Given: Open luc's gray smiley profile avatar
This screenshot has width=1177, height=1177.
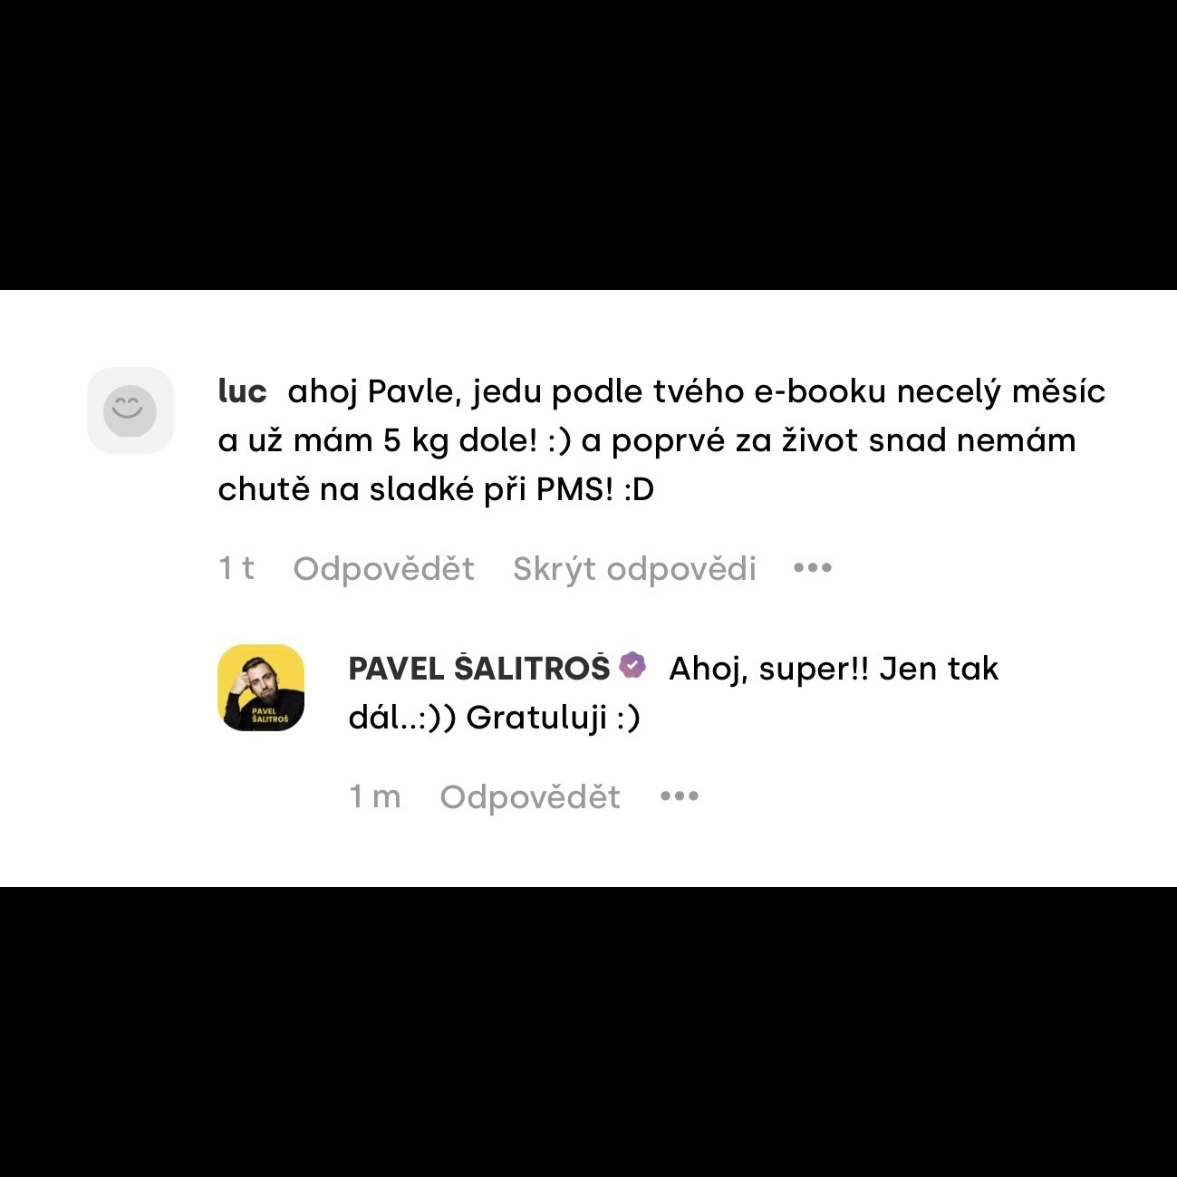Looking at the screenshot, I should 130,410.
